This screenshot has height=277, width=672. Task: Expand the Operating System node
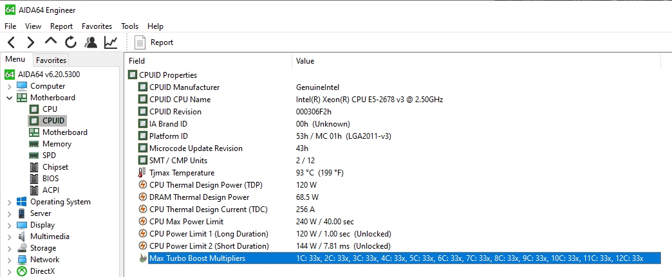[x=9, y=202]
